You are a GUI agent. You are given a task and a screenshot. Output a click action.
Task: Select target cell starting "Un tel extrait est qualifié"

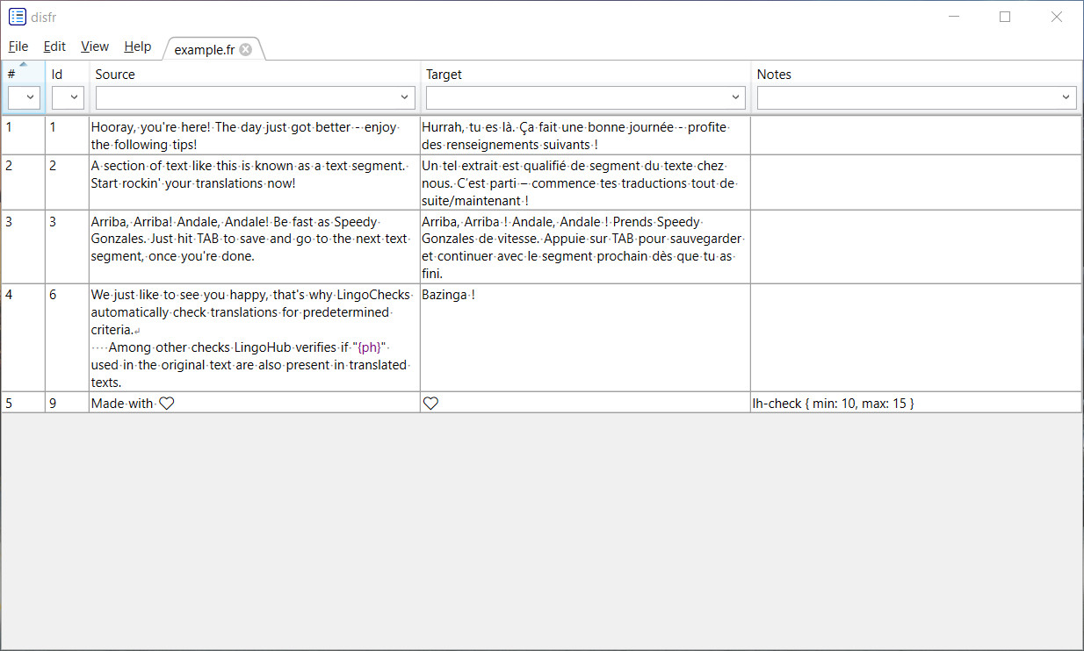pos(585,182)
